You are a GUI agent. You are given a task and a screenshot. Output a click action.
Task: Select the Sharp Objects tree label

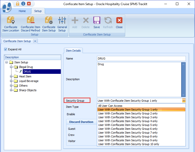(28, 90)
